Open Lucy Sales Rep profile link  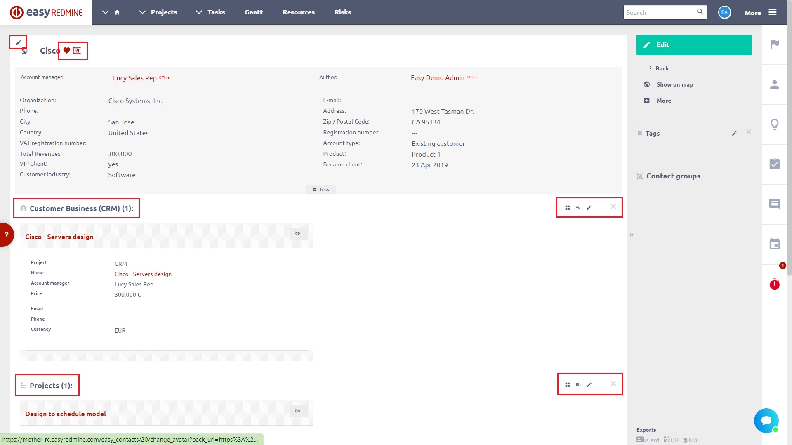(134, 78)
